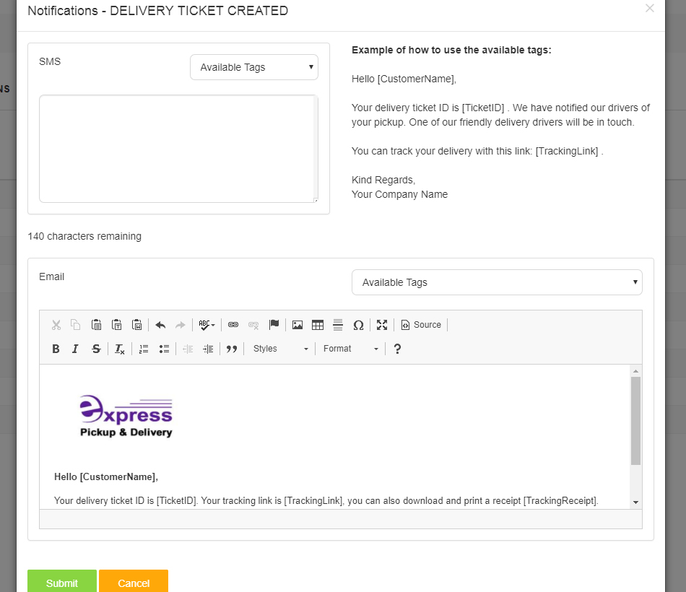Apply strikethrough formatting
The width and height of the screenshot is (686, 592).
(x=96, y=349)
